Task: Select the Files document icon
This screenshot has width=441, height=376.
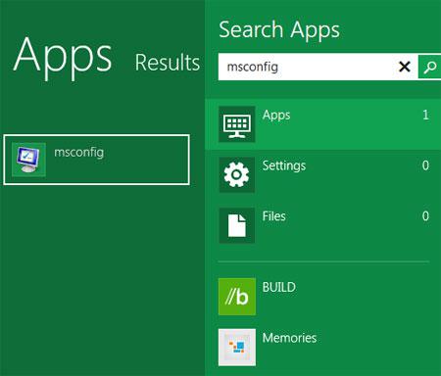Action: [x=237, y=225]
